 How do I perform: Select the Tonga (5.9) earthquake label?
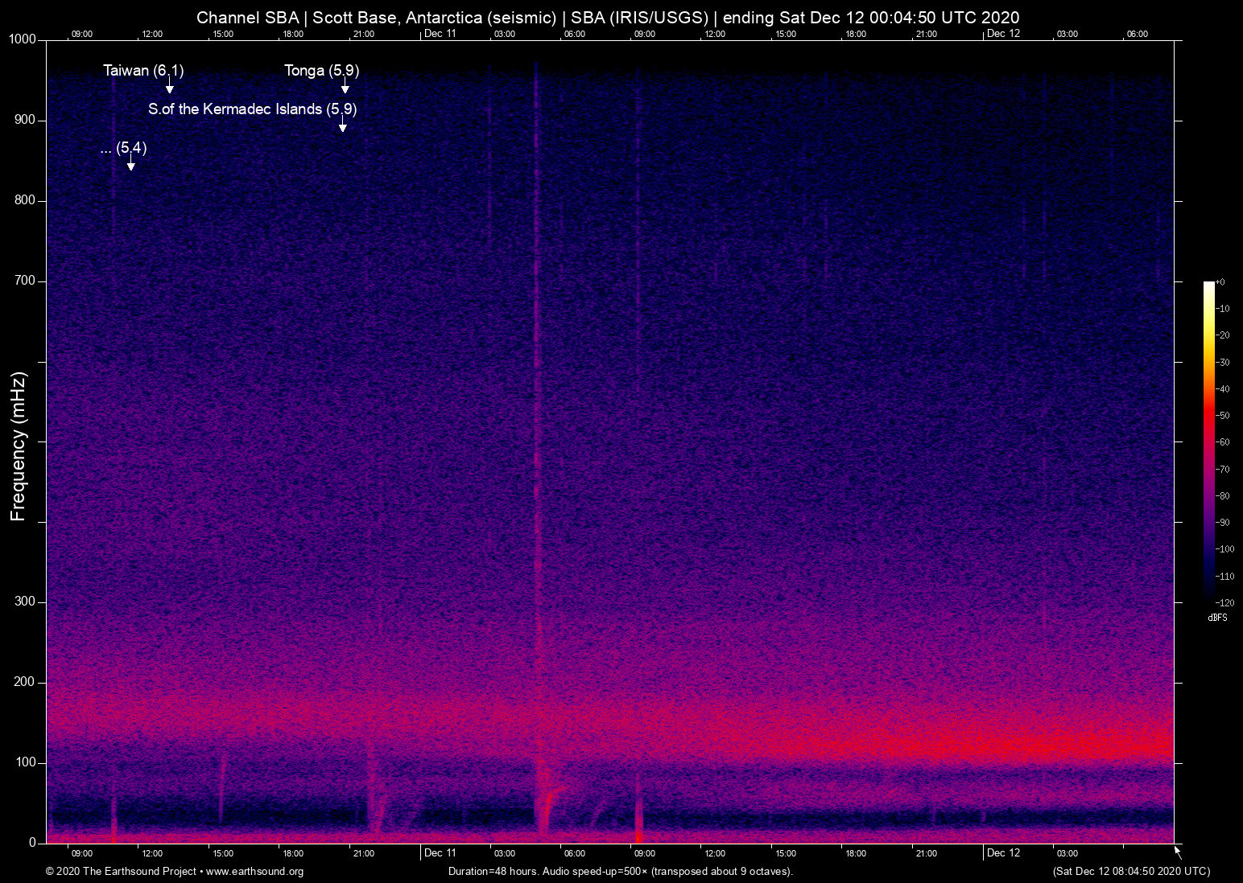[x=321, y=71]
